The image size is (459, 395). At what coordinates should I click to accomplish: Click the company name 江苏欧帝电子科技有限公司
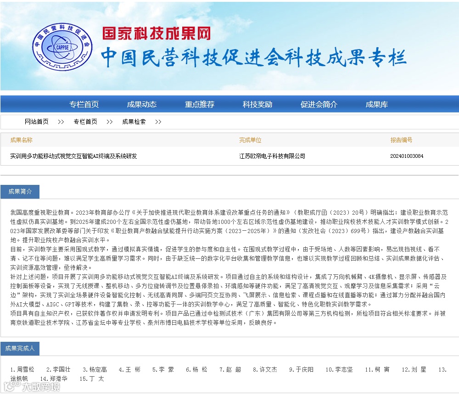(272, 156)
